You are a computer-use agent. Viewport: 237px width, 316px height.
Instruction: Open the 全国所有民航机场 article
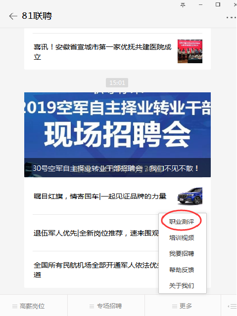pyautogui.click(x=96, y=270)
